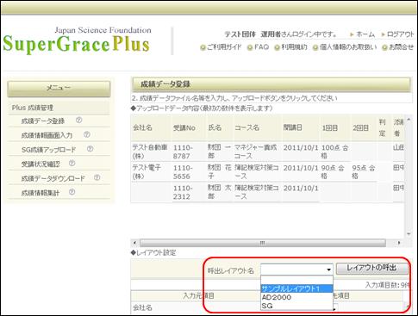Click horizontal scrollbar left arrow
The height and width of the screenshot is (316, 418).
[134, 243]
